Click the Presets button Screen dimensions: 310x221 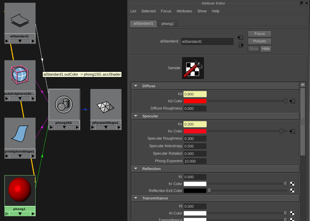259,41
